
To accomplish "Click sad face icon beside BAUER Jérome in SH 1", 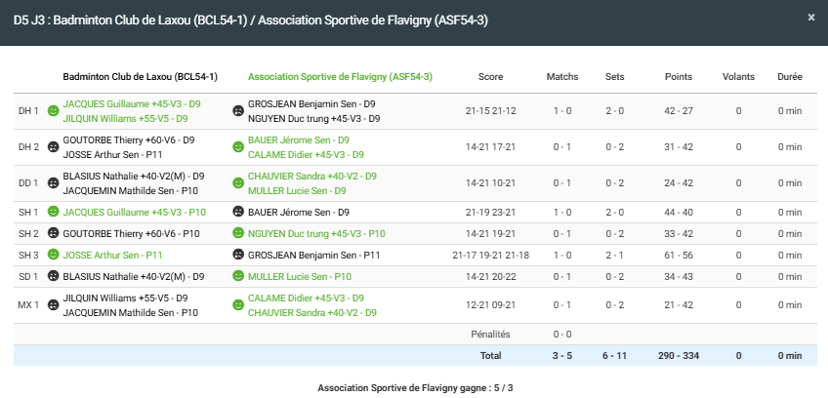I will [x=238, y=212].
